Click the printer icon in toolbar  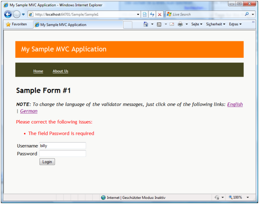point(180,24)
